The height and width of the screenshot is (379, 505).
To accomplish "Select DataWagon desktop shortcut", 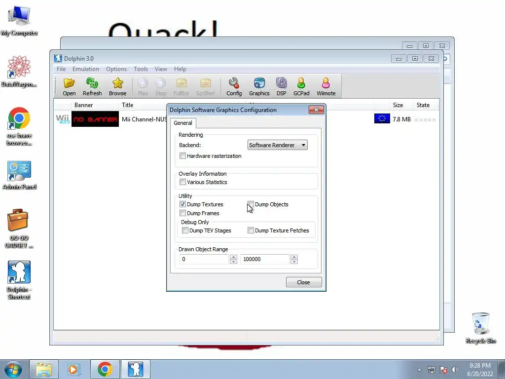I will 19,71.
